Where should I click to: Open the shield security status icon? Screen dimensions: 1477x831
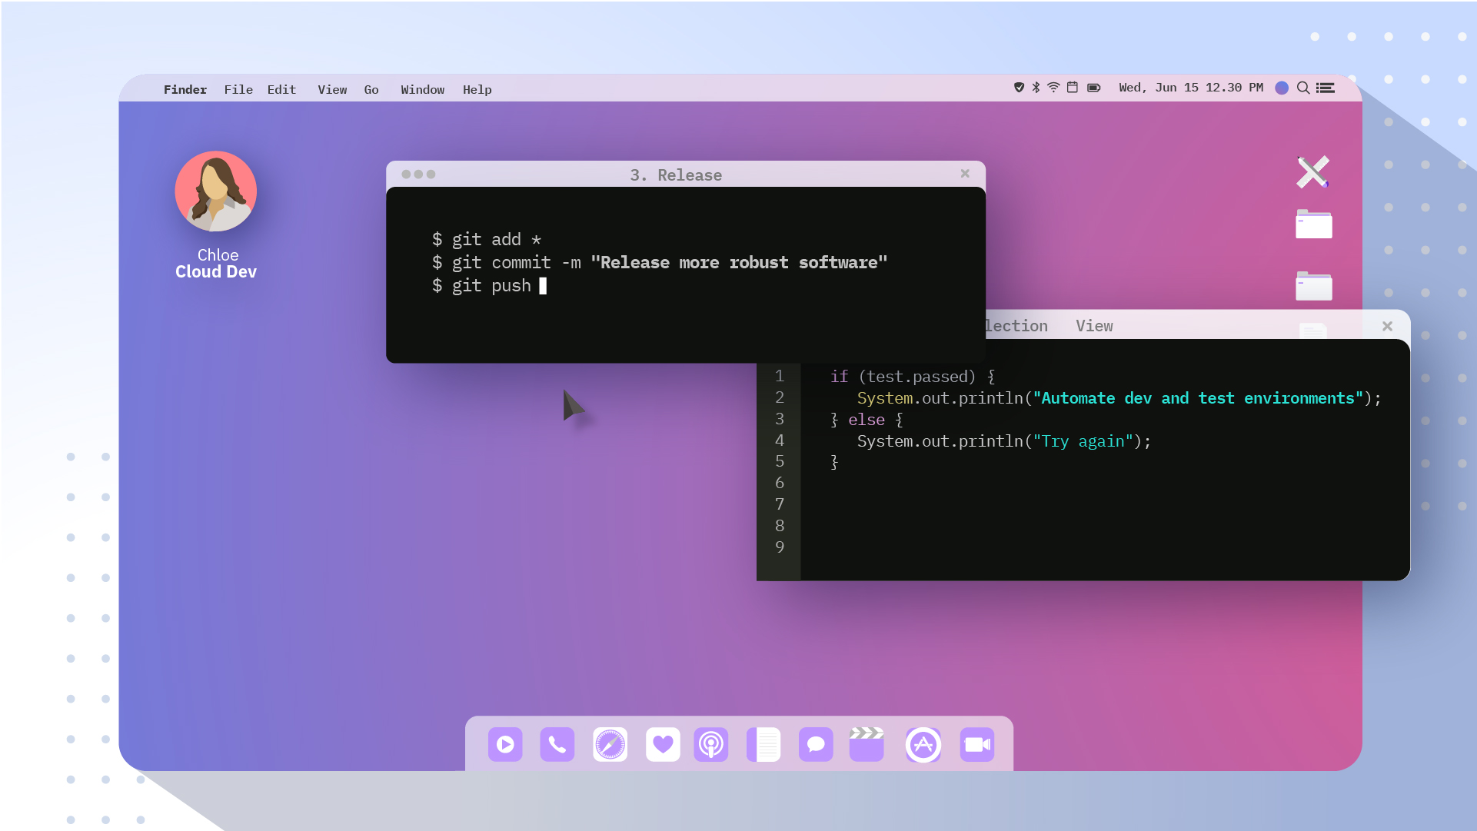pyautogui.click(x=1019, y=88)
